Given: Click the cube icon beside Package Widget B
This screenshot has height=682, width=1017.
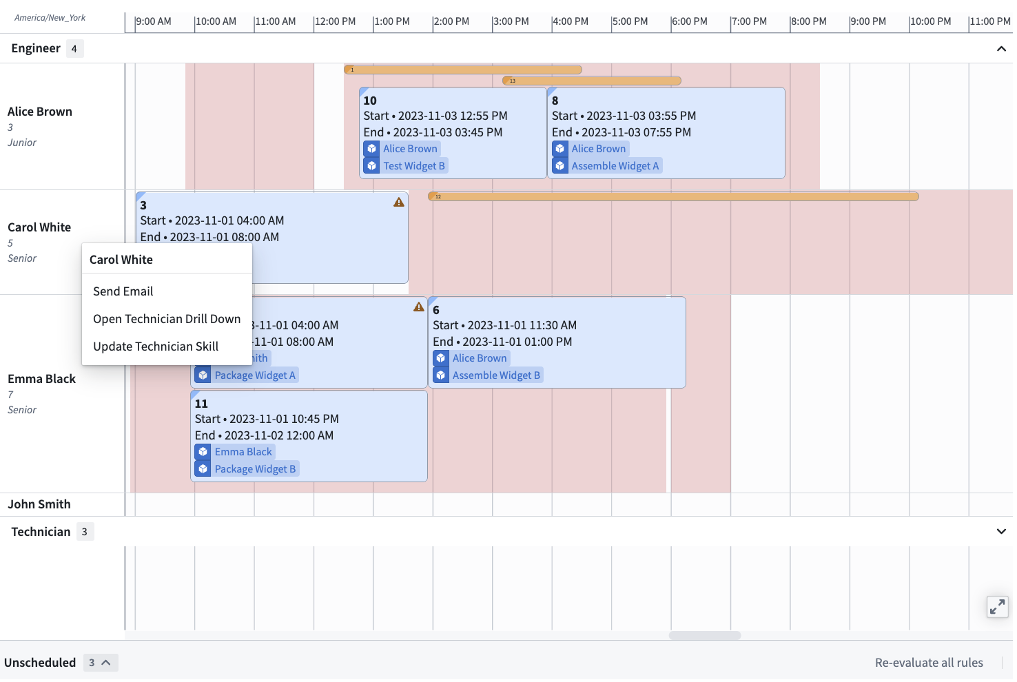Looking at the screenshot, I should [203, 469].
